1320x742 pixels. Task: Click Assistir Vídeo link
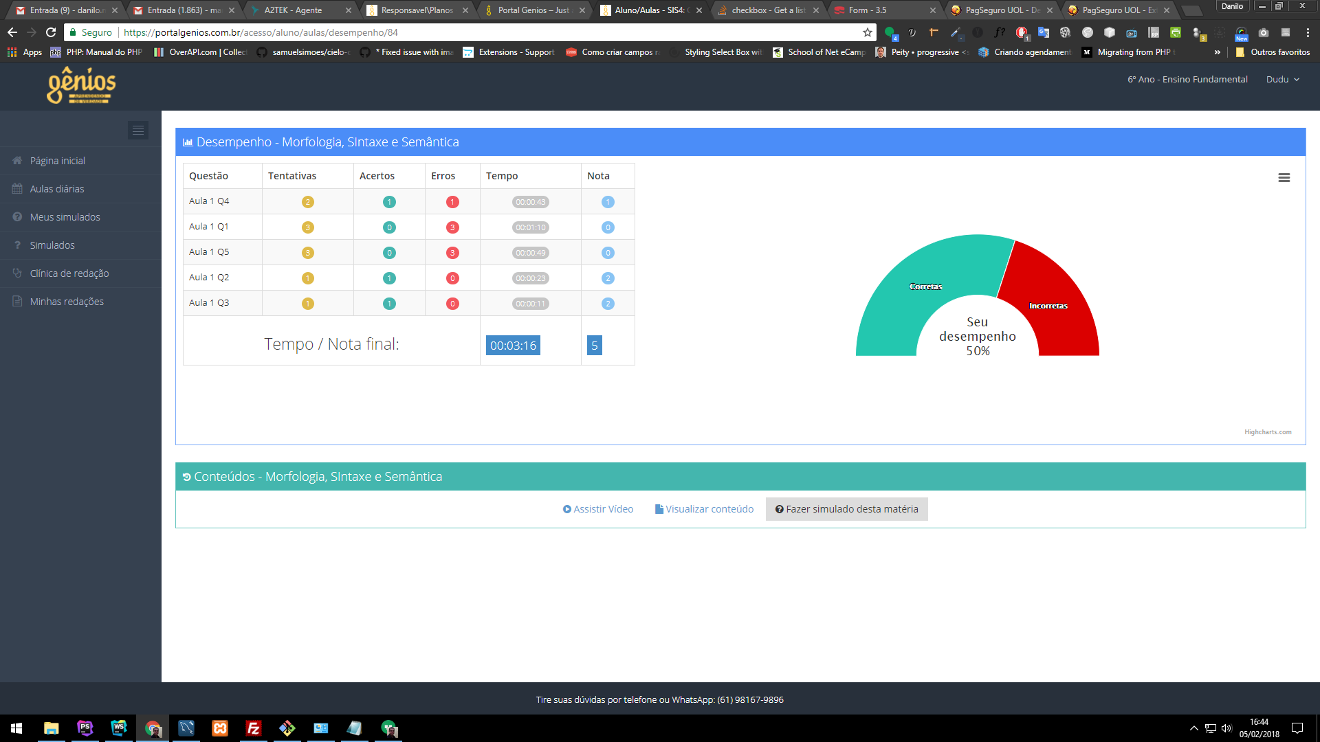click(598, 509)
